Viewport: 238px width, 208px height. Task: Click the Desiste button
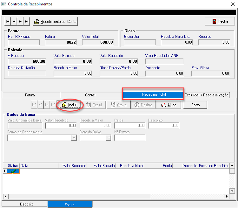click(143, 105)
